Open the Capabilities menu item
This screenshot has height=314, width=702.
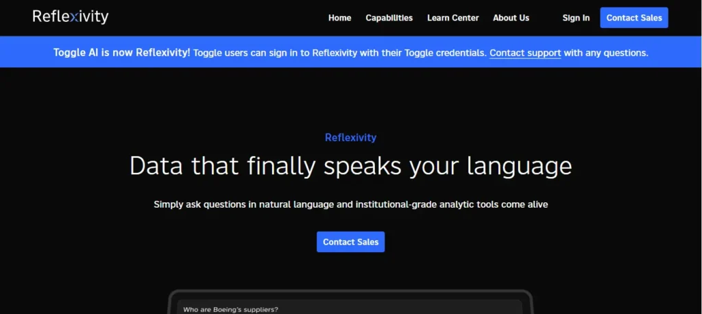click(x=389, y=18)
